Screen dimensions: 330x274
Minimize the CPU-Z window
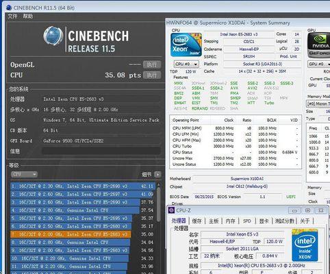point(294,210)
